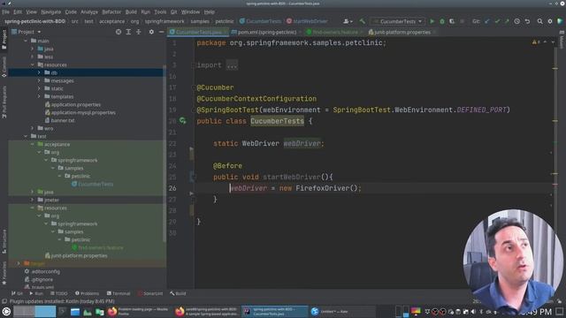Expand all icon in Project panel
The width and height of the screenshot is (566, 318).
click(x=128, y=32)
